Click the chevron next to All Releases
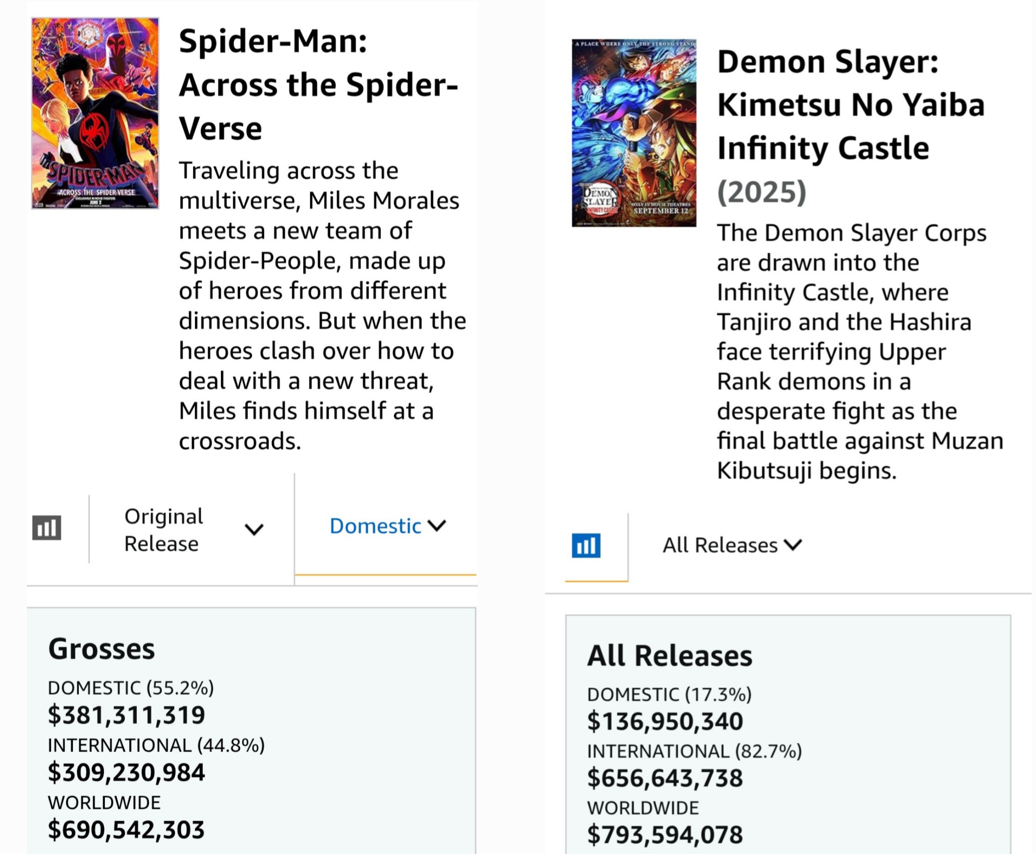The width and height of the screenshot is (1036, 854). (x=793, y=545)
